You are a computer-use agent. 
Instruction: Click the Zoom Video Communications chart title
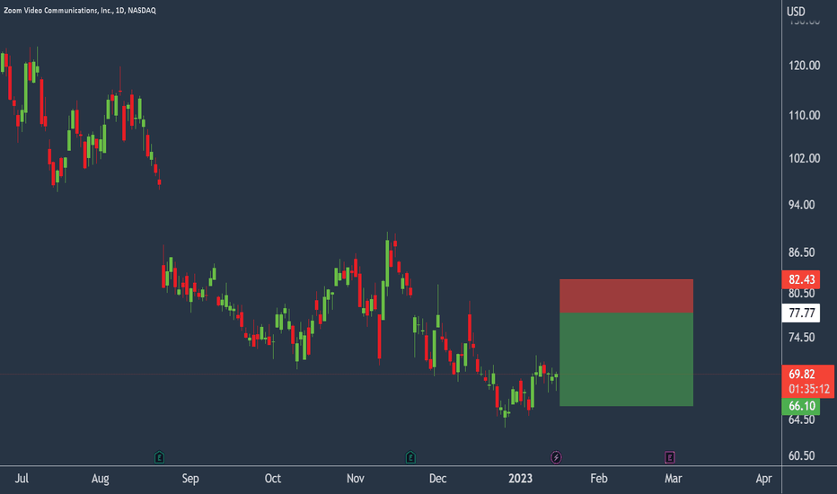point(80,10)
